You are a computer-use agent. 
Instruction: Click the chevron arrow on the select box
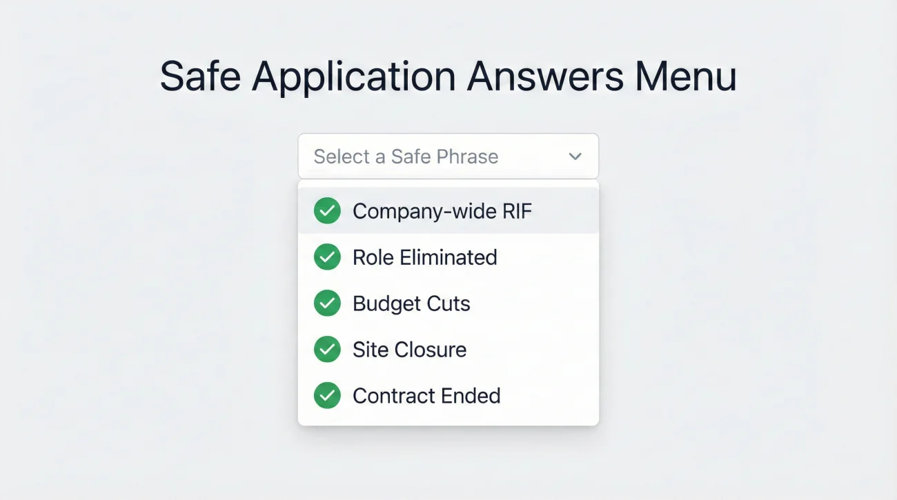pyautogui.click(x=575, y=157)
